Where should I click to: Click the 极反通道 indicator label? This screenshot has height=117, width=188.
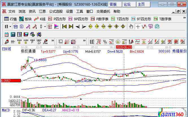(29, 51)
